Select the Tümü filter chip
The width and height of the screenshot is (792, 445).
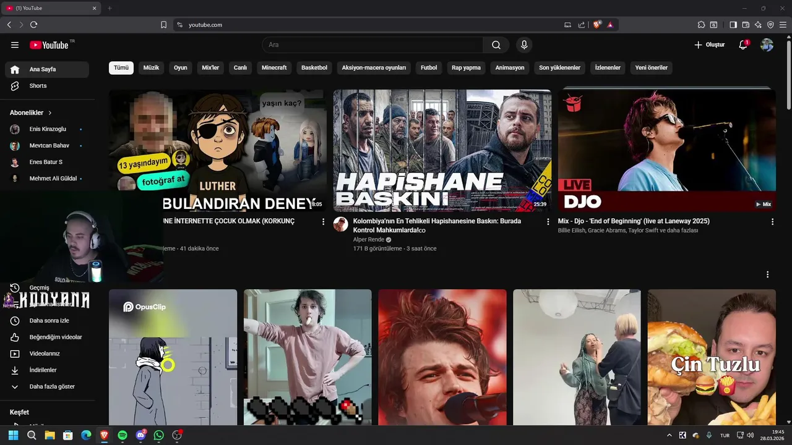121,68
